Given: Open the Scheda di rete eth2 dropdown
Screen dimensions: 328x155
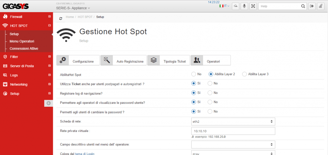Looking at the screenshot, I should 233,121.
